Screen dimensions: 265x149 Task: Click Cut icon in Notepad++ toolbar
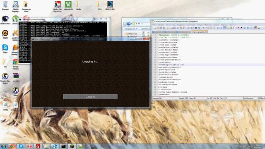point(178,28)
